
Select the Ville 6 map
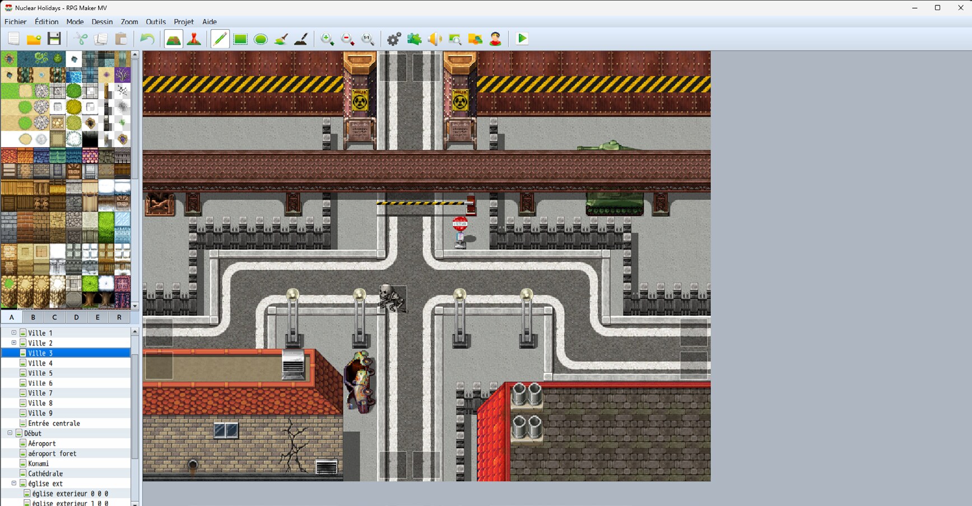pos(40,383)
